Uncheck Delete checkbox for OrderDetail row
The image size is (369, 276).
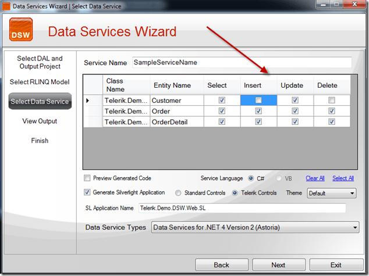coord(332,121)
